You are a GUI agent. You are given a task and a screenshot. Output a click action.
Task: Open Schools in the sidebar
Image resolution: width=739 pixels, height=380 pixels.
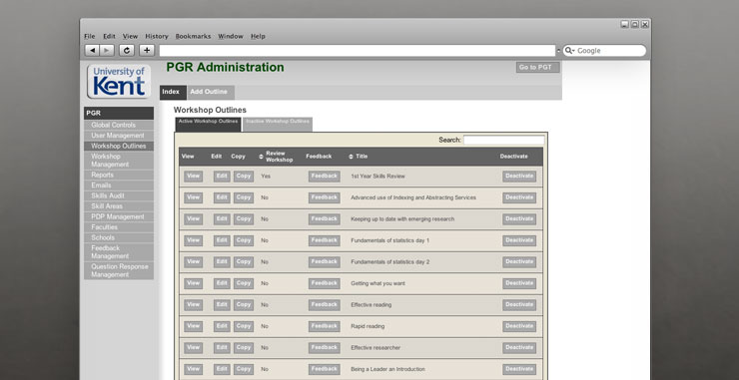[x=119, y=237]
